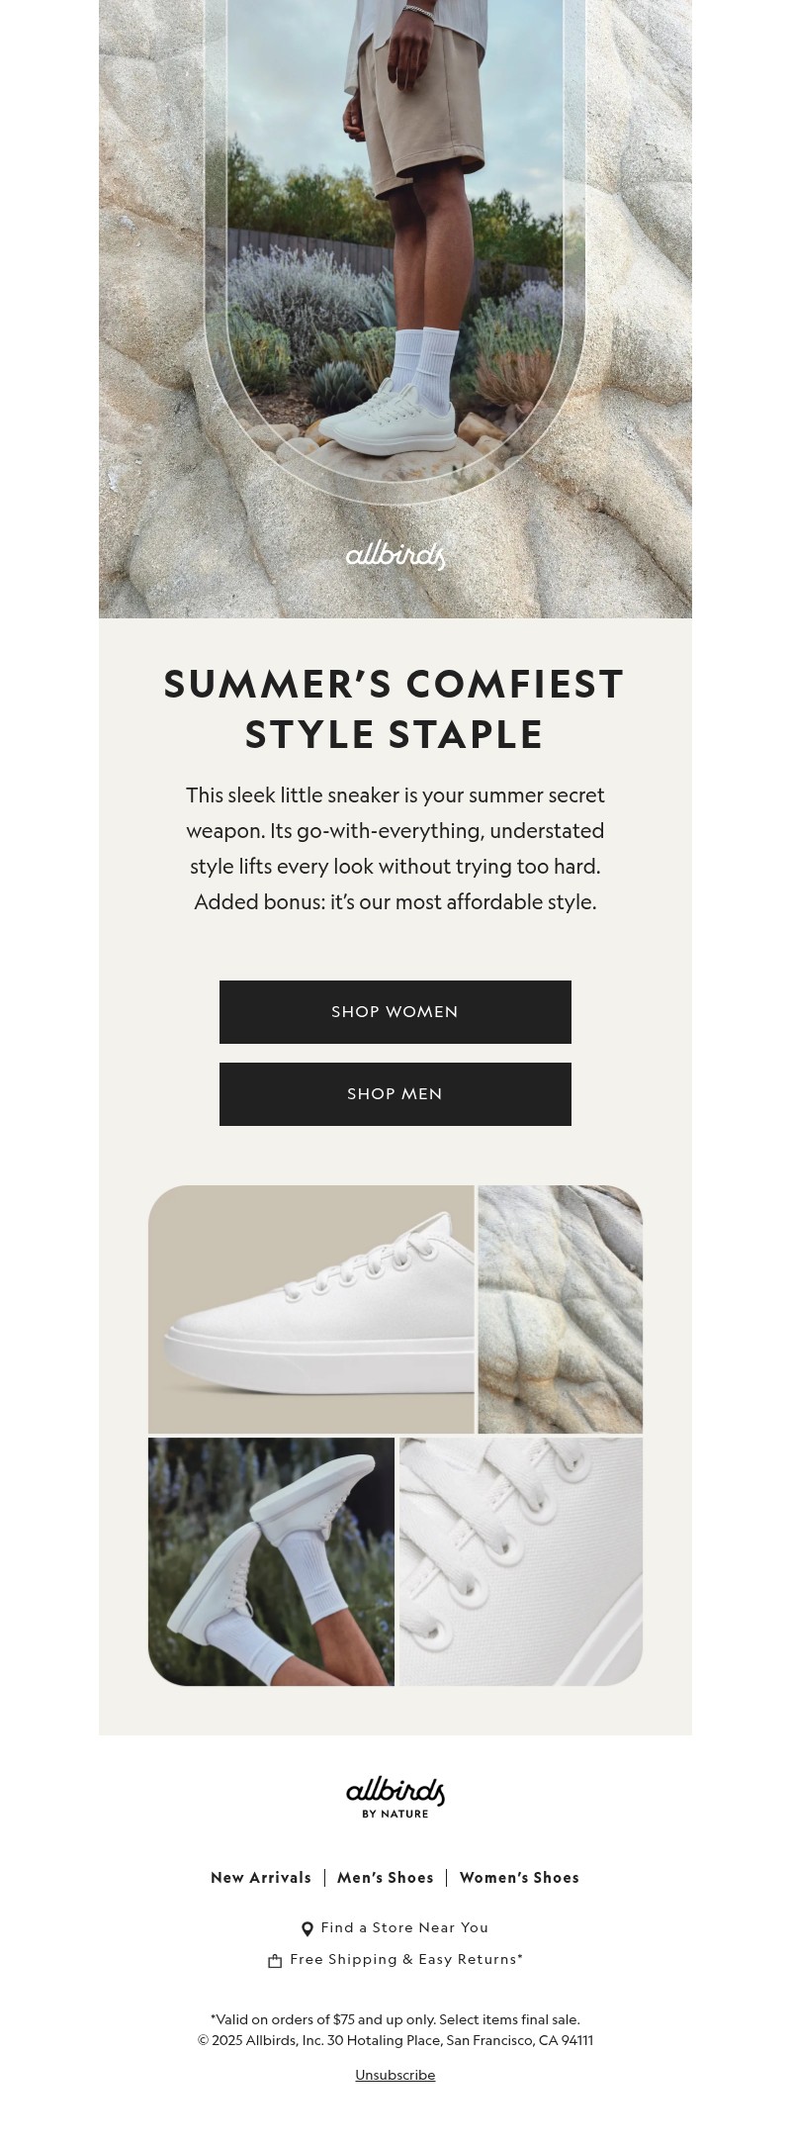The image size is (791, 2147).
Task: Open the close-up sneaker laces image
Action: pos(521,1561)
